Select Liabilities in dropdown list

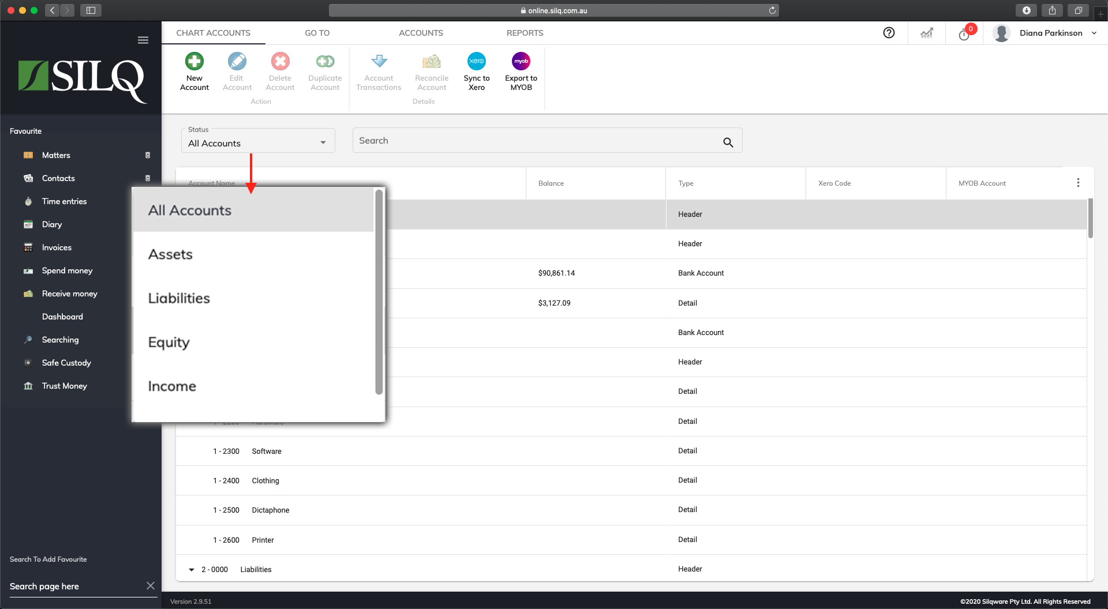(x=253, y=298)
